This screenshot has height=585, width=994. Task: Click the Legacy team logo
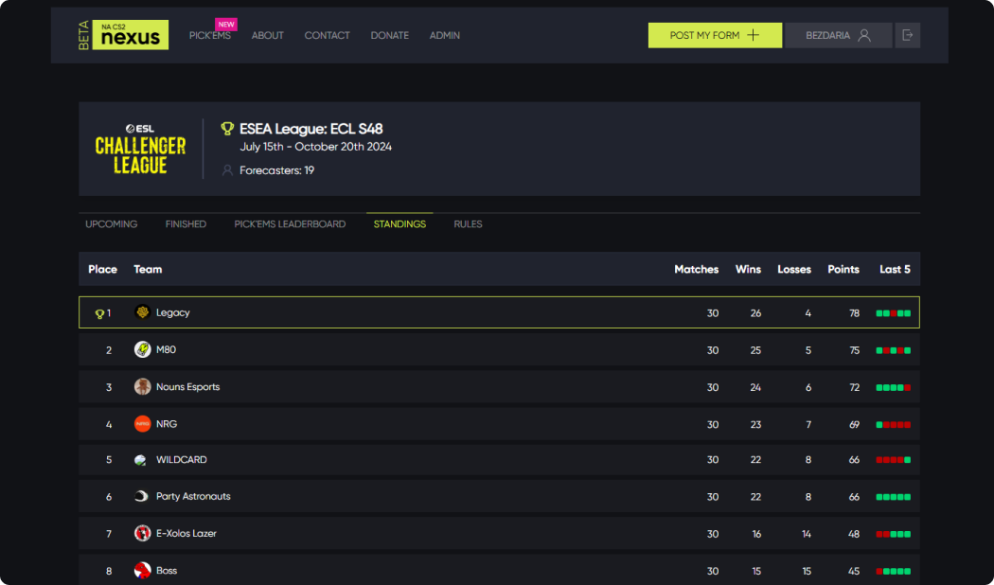[143, 311]
